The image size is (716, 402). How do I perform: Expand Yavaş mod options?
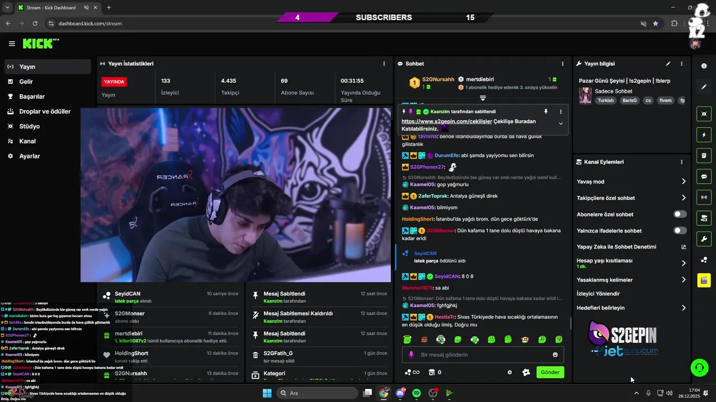coord(631,181)
